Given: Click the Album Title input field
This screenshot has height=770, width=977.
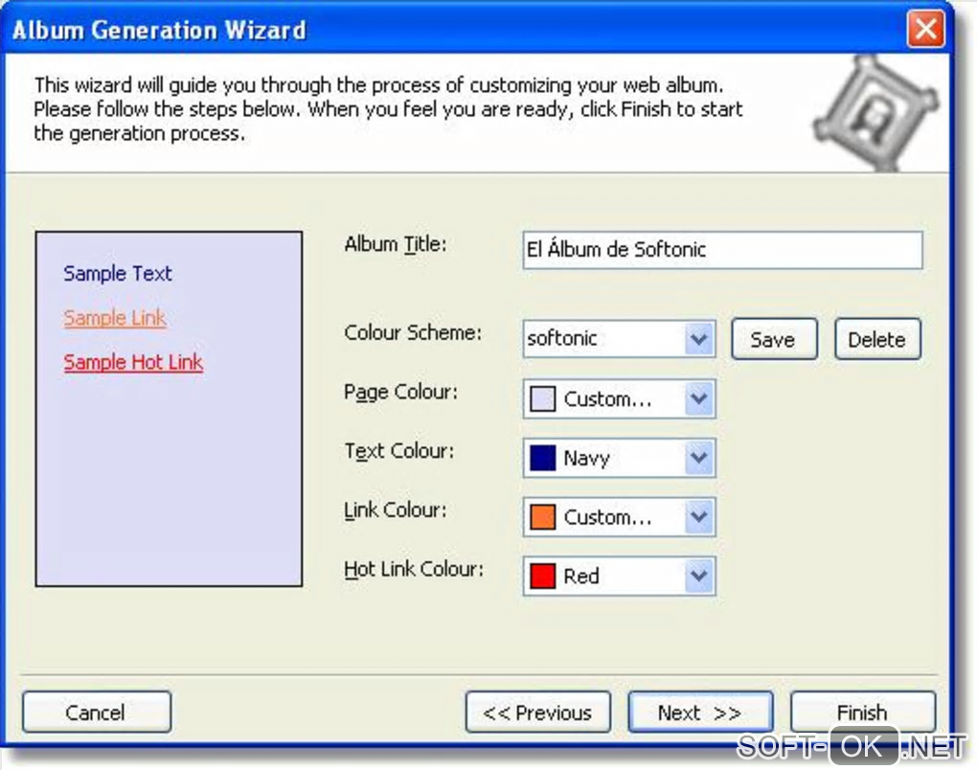Looking at the screenshot, I should 722,250.
